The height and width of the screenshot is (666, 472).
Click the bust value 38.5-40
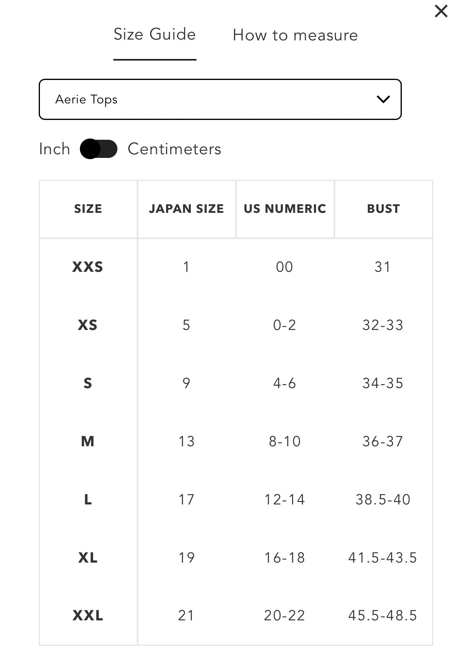(x=383, y=500)
